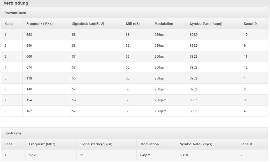Select the Upstream section header
Viewport: 270px width, 162px height.
click(13, 133)
